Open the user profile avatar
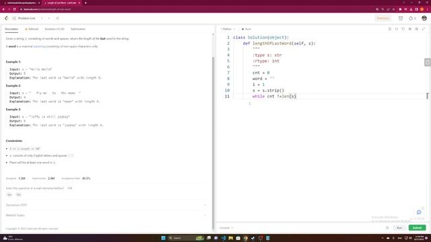Viewport: 431px width, 242px height. click(x=424, y=18)
